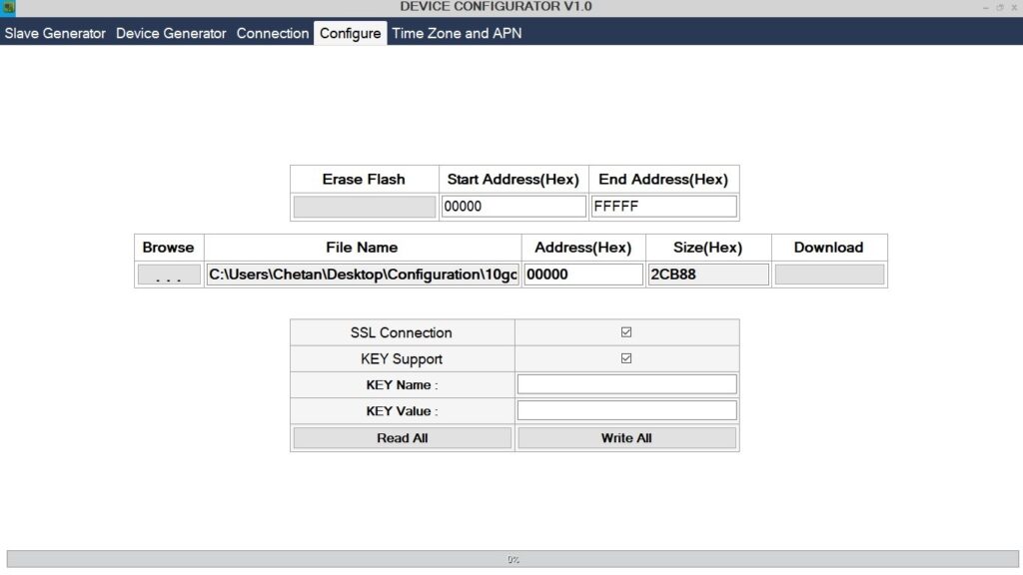Click the 0% progress bar

(512, 559)
